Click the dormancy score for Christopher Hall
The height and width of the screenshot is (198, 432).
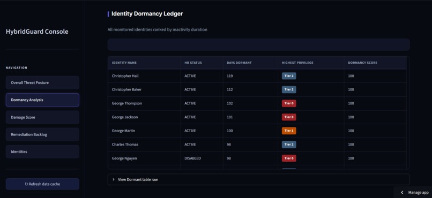pos(351,76)
